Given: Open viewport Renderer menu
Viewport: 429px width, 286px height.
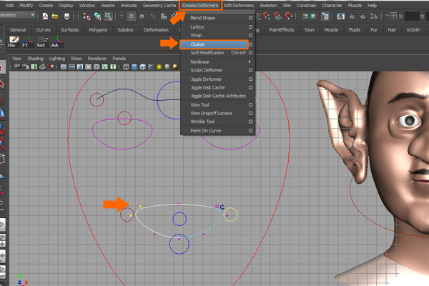Looking at the screenshot, I should pyautogui.click(x=97, y=59).
